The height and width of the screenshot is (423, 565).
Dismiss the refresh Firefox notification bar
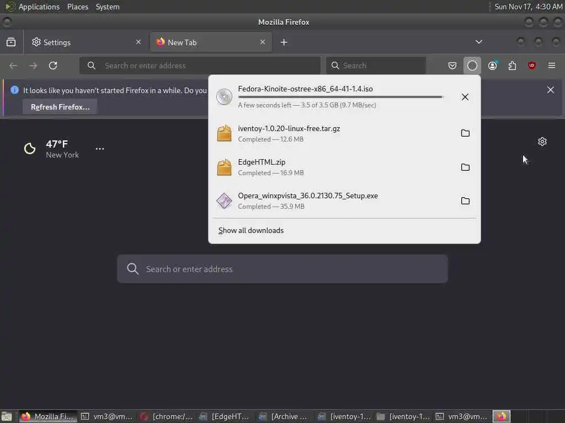tap(550, 90)
